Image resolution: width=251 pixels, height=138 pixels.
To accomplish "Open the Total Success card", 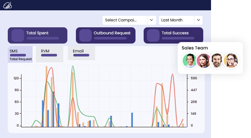I will pyautogui.click(x=173, y=35).
